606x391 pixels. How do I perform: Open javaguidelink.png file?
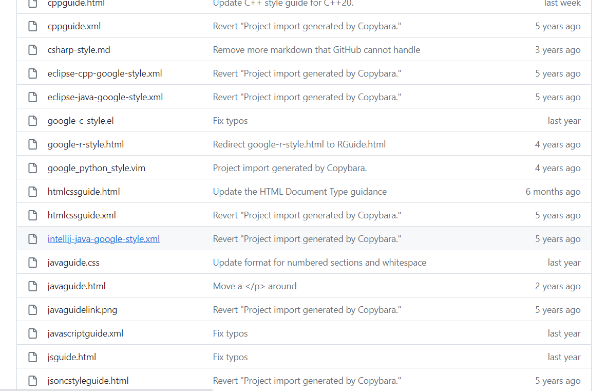tap(82, 310)
